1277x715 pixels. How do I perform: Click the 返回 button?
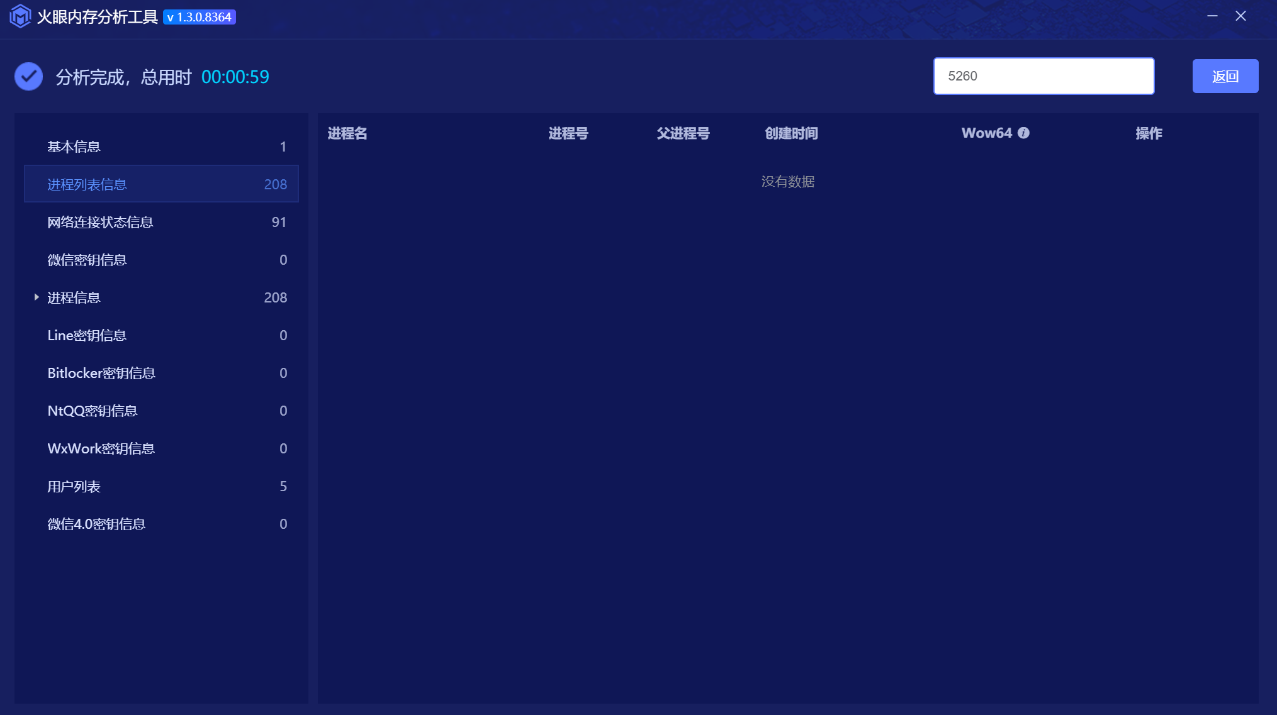[x=1225, y=76]
